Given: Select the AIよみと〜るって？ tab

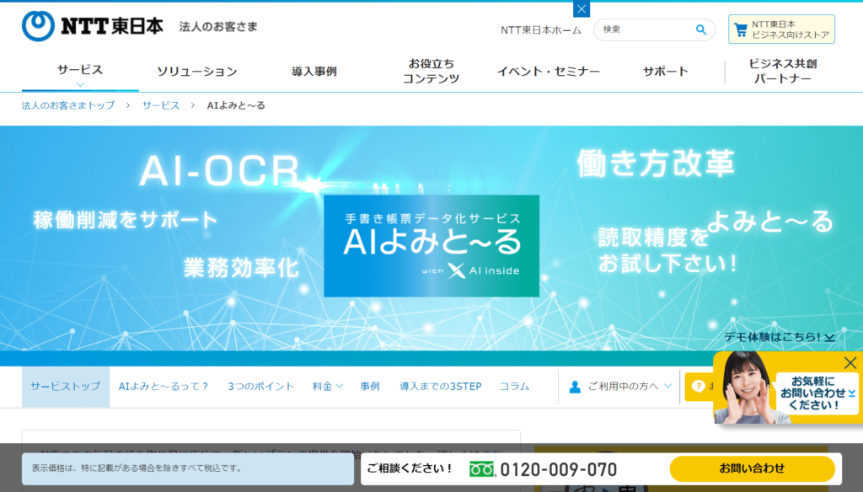Looking at the screenshot, I should point(163,387).
